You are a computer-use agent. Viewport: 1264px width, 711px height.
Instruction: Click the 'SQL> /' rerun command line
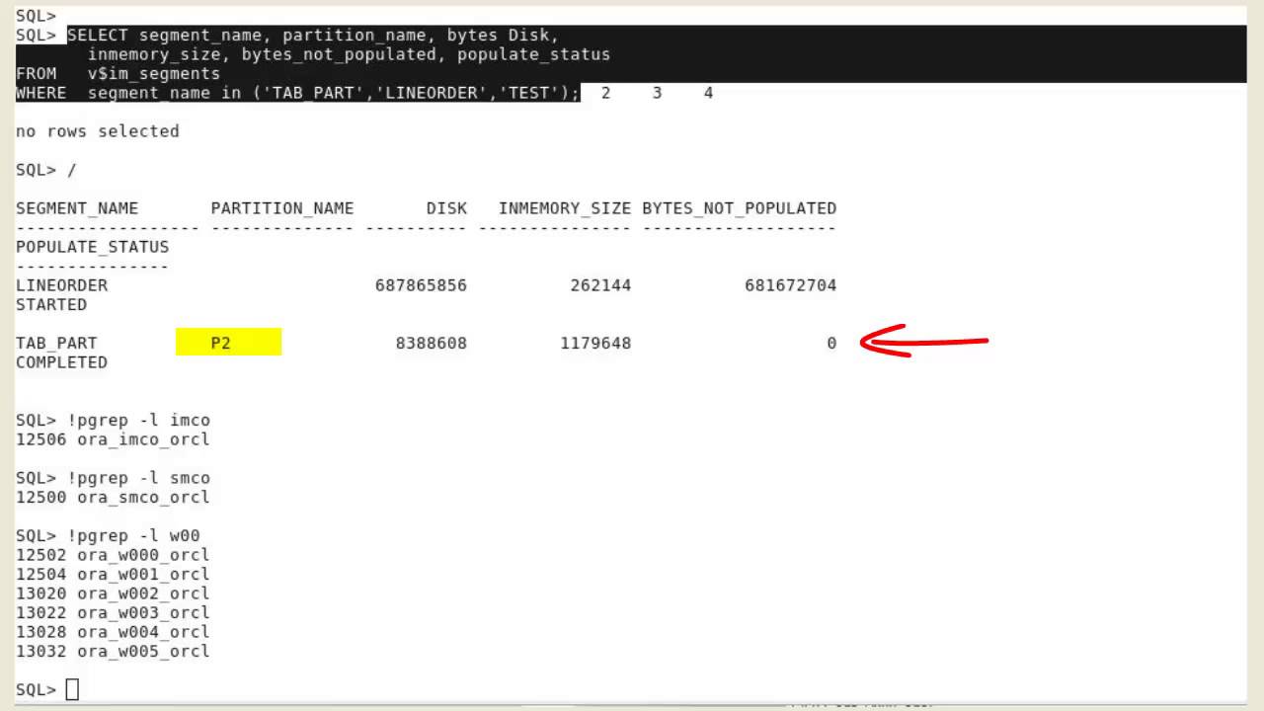[x=46, y=170]
